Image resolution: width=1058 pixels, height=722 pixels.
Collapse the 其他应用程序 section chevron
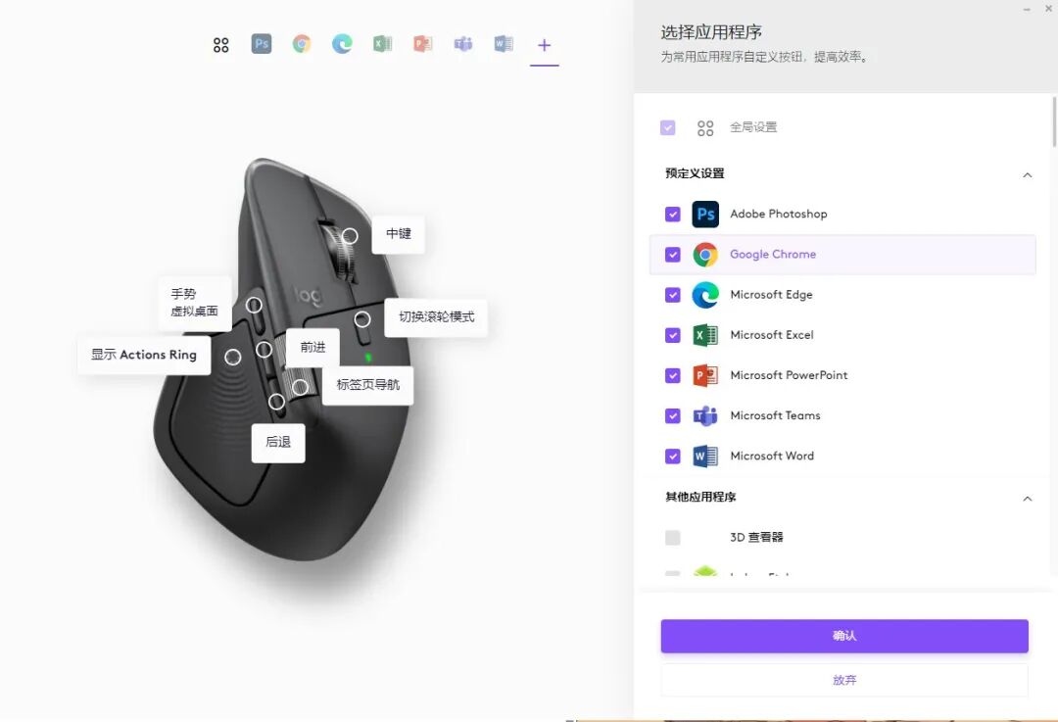[x=1027, y=499]
